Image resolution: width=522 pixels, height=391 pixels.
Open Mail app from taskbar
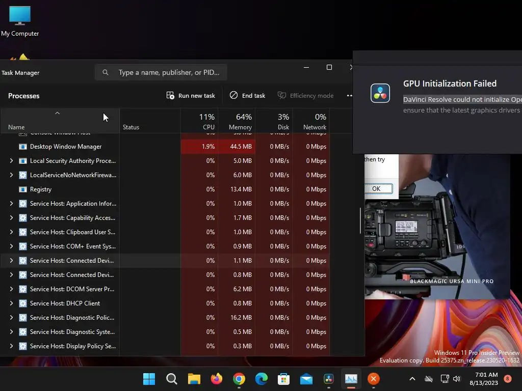306,379
